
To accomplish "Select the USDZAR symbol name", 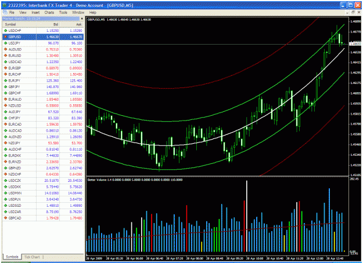I will (x=15, y=211).
